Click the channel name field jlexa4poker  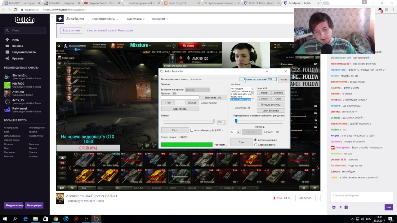(x=214, y=79)
